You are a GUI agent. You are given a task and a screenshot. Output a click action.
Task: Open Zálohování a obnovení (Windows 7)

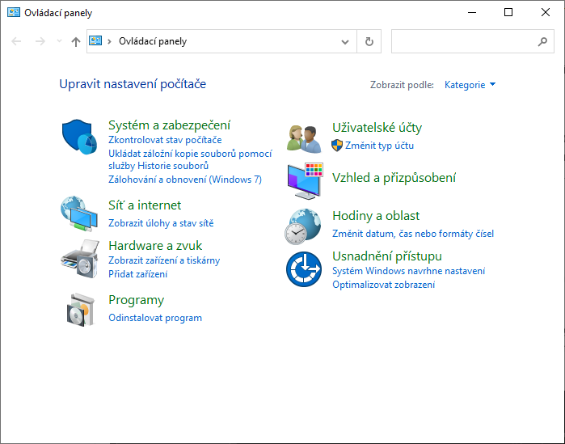[185, 180]
